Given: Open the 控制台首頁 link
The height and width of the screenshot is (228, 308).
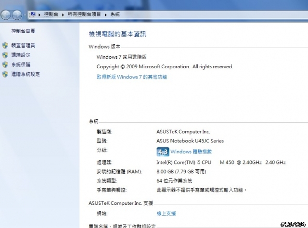Looking at the screenshot, I should point(23,31).
